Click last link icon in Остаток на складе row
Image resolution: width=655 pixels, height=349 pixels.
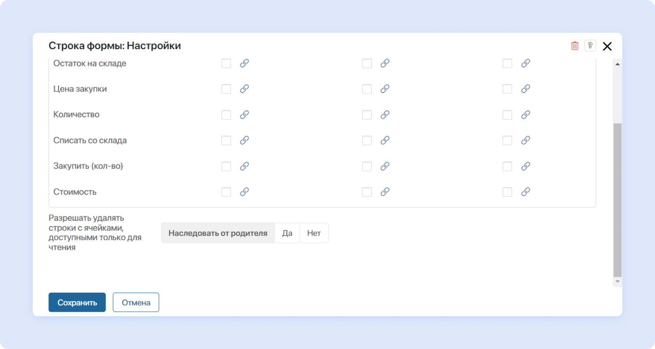coord(526,63)
